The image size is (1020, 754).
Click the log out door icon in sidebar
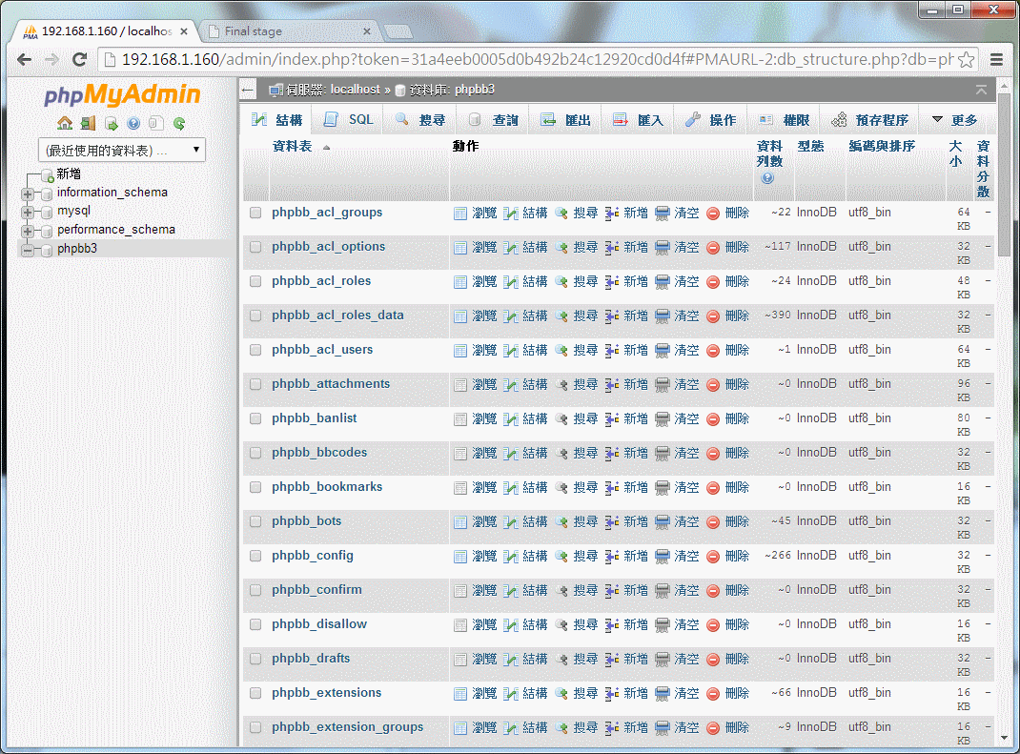[x=88, y=123]
